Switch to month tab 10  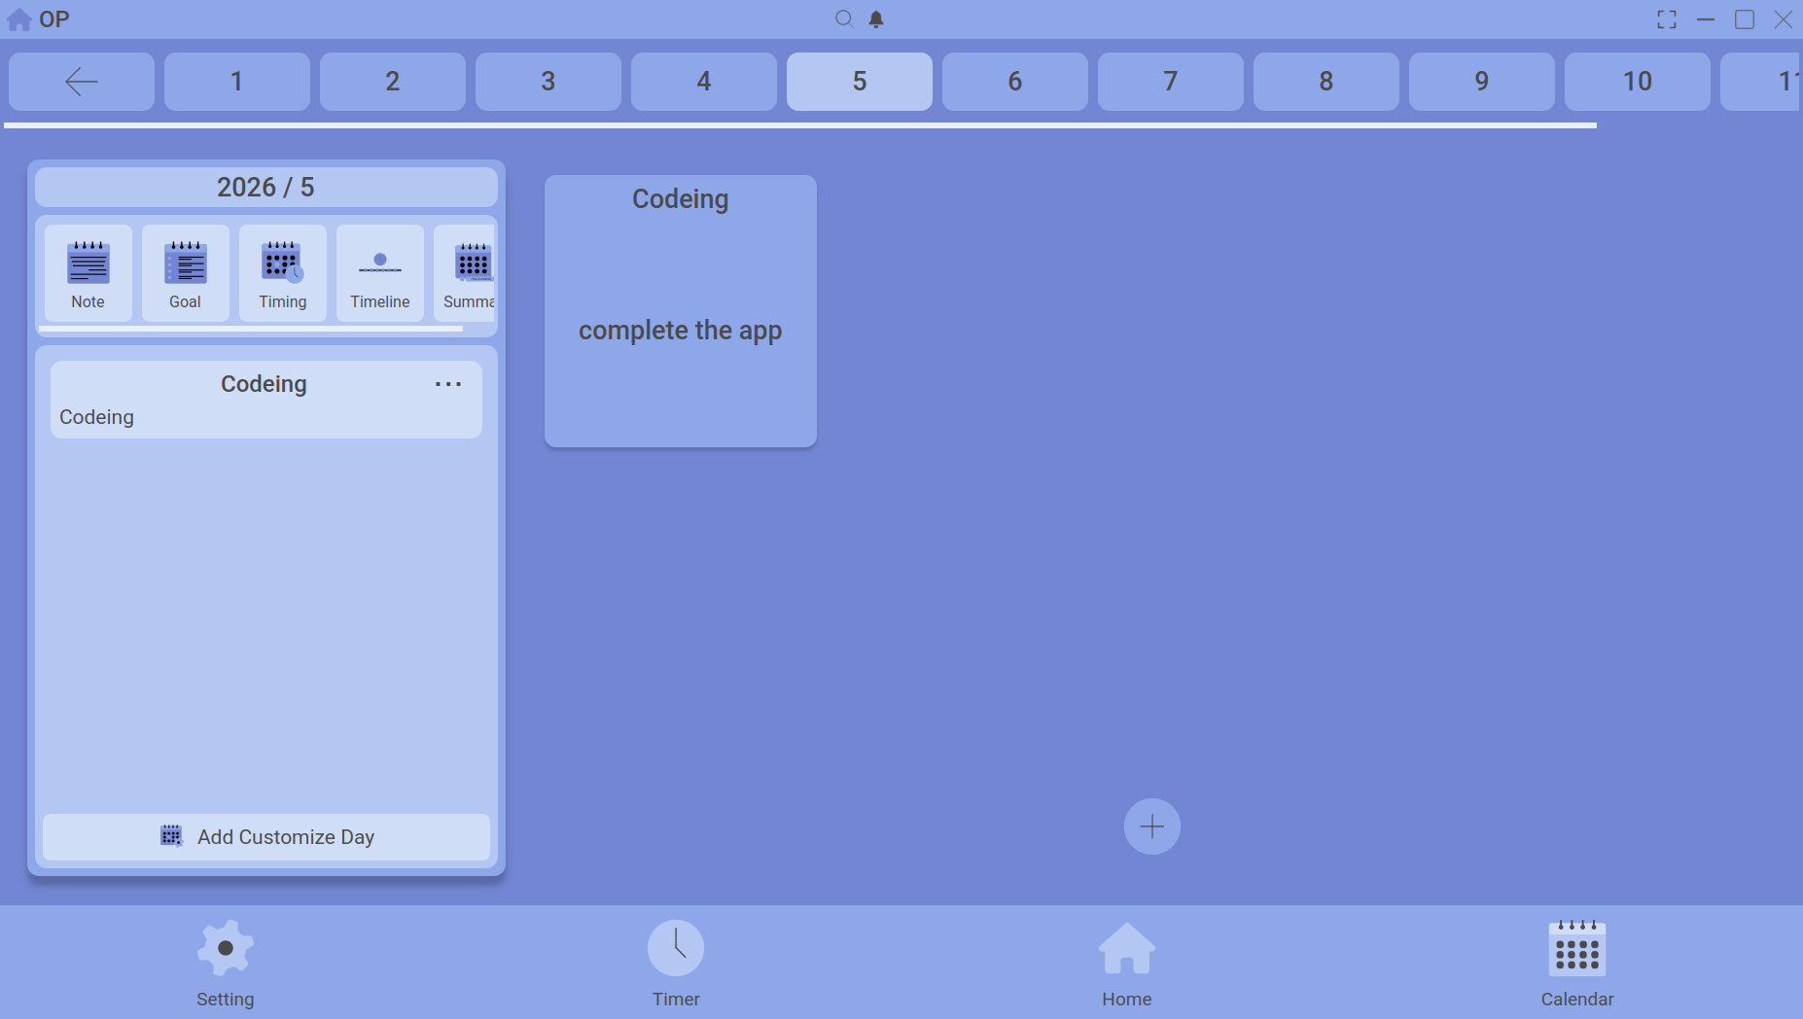click(x=1638, y=82)
